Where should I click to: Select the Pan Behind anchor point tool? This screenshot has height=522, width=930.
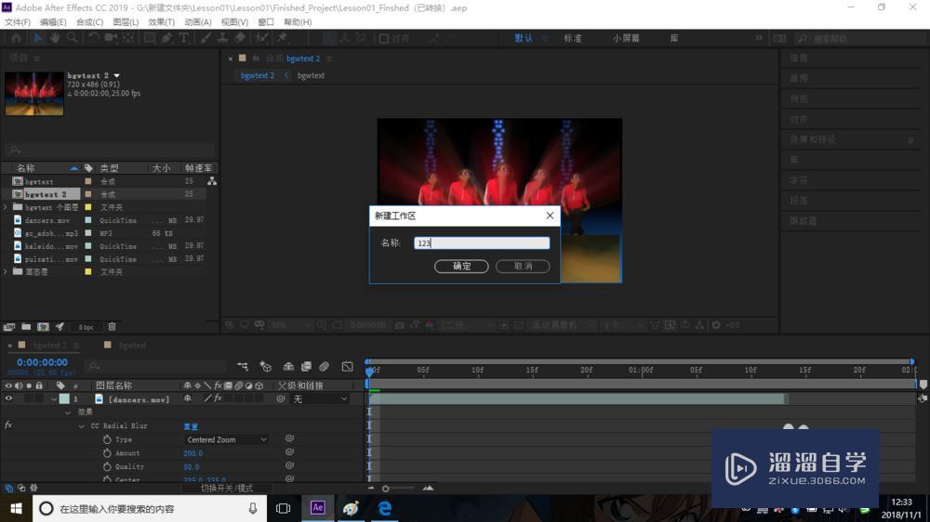click(128, 38)
